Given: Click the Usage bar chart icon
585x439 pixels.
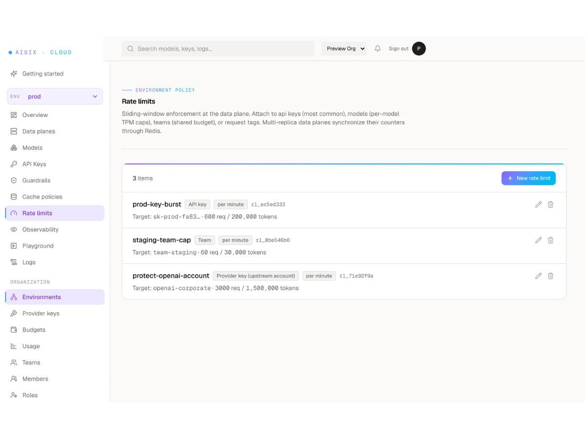Looking at the screenshot, I should tap(14, 346).
